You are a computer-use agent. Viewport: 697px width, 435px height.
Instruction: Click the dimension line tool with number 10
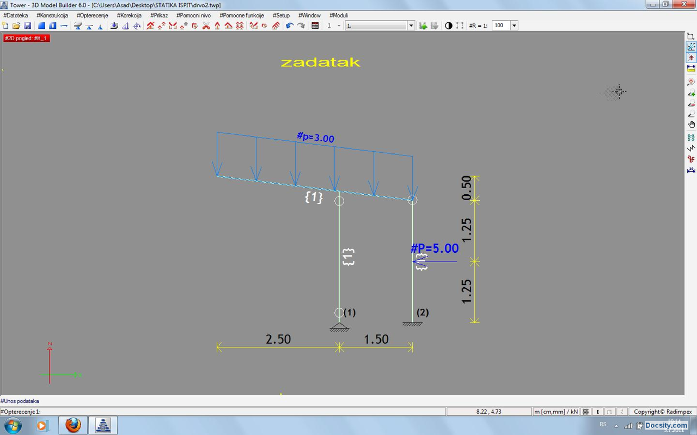click(x=691, y=170)
